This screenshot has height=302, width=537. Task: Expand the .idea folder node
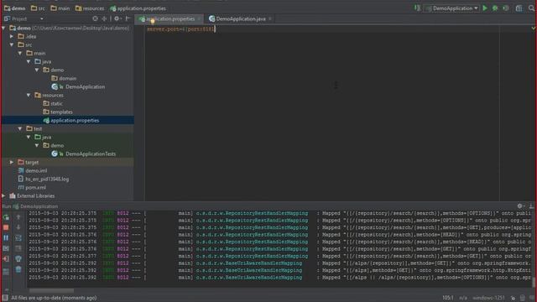click(12, 36)
